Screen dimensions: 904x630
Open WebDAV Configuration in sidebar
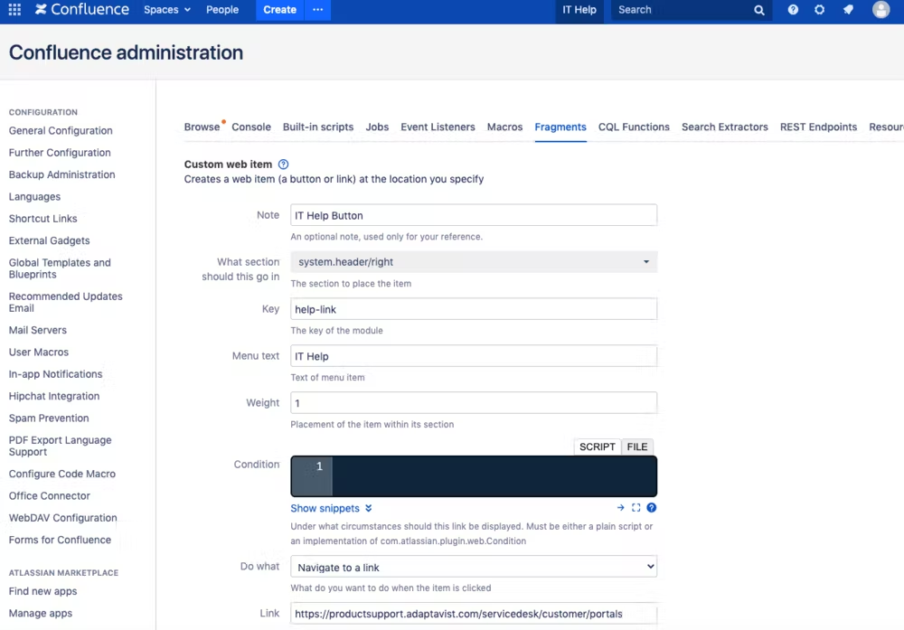(x=63, y=518)
